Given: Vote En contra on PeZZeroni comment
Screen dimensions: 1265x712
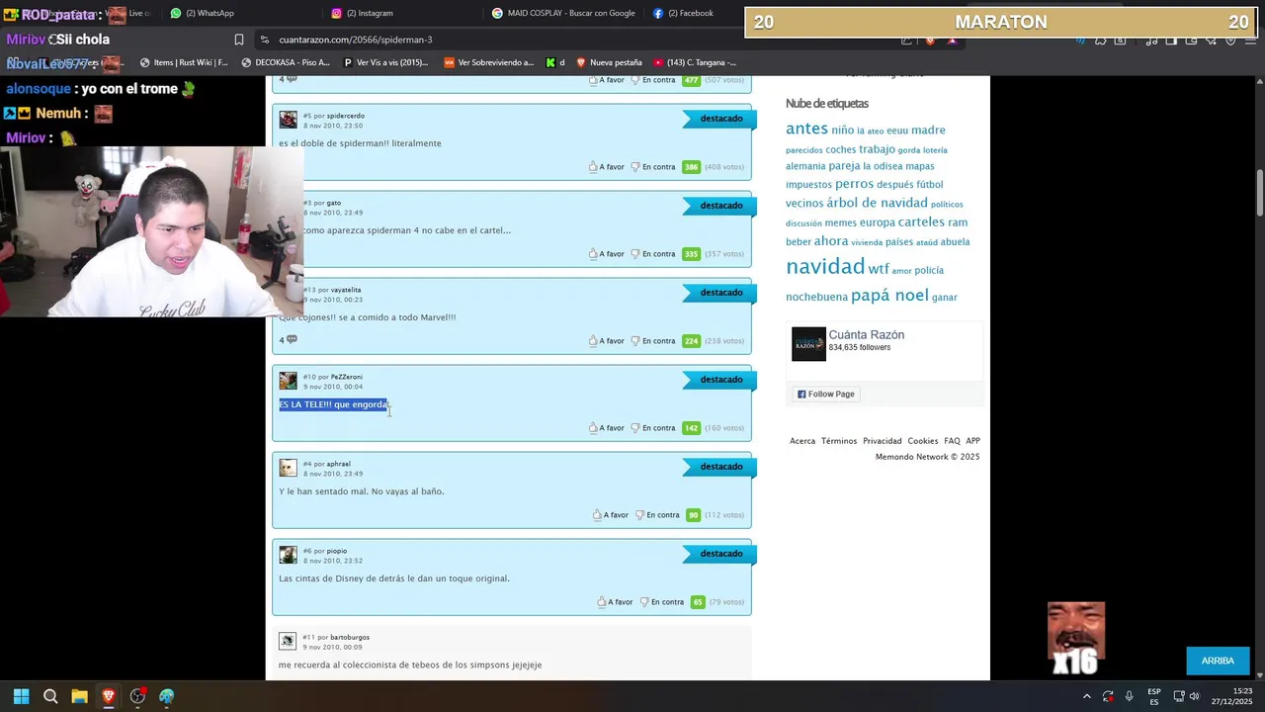Looking at the screenshot, I should (653, 428).
